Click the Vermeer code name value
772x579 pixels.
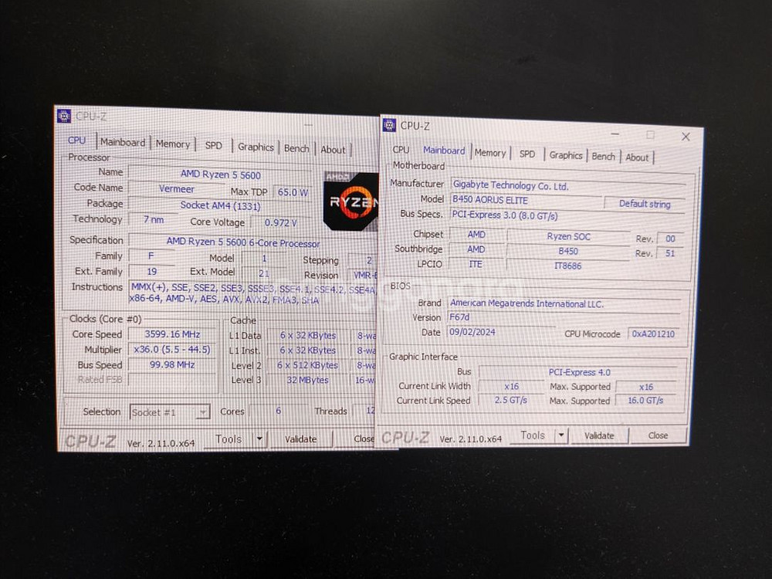coord(176,189)
